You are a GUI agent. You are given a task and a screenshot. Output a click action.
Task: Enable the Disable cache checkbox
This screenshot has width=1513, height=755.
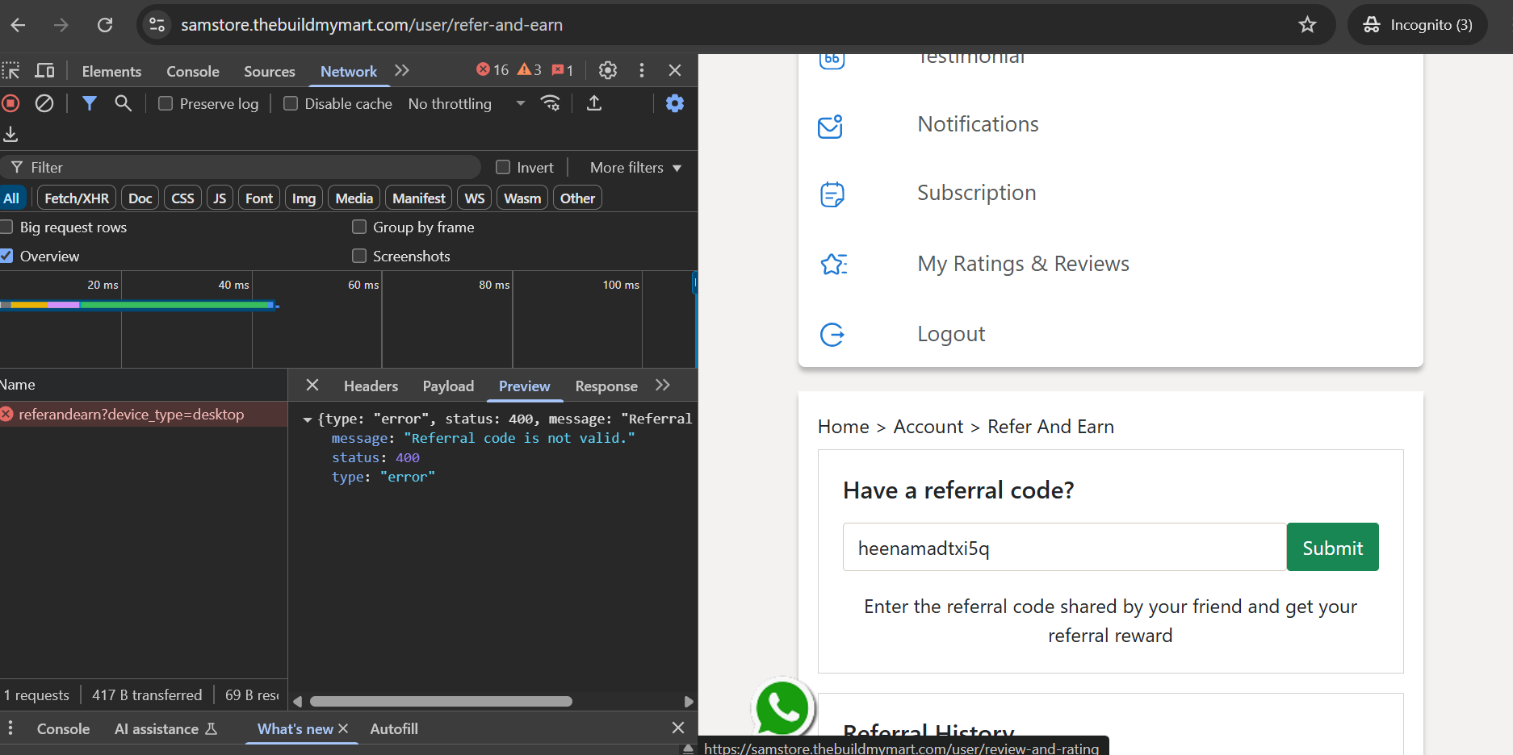click(291, 103)
